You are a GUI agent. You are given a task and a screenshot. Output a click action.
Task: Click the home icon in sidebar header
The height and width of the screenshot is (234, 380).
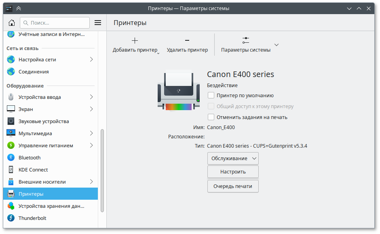click(x=12, y=23)
